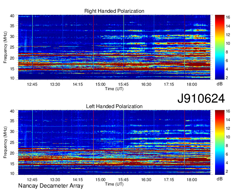This screenshot has height=190, width=234.
Task: Select the J910624 observation label
Action: click(201, 98)
